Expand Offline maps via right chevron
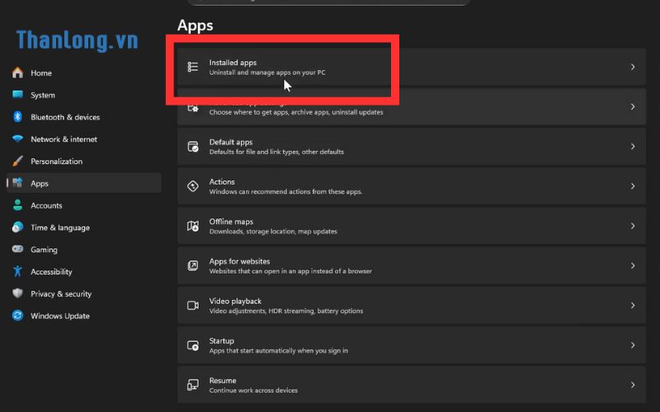660x412 pixels. click(633, 226)
